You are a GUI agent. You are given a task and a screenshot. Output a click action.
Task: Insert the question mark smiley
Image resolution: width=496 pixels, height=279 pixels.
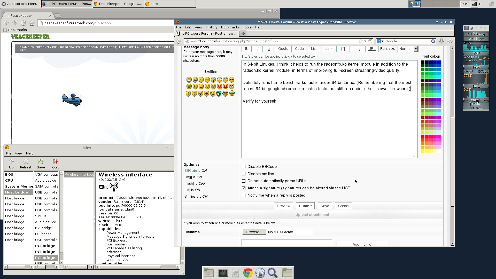(194, 94)
